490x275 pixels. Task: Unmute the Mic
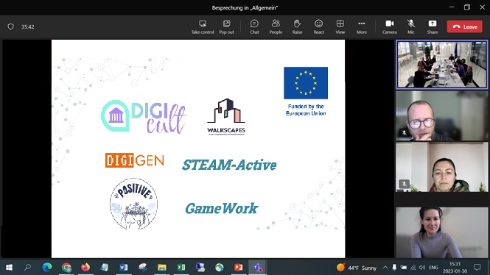(411, 26)
